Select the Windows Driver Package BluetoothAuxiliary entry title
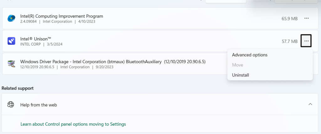The height and width of the screenshot is (134, 321). [113, 61]
